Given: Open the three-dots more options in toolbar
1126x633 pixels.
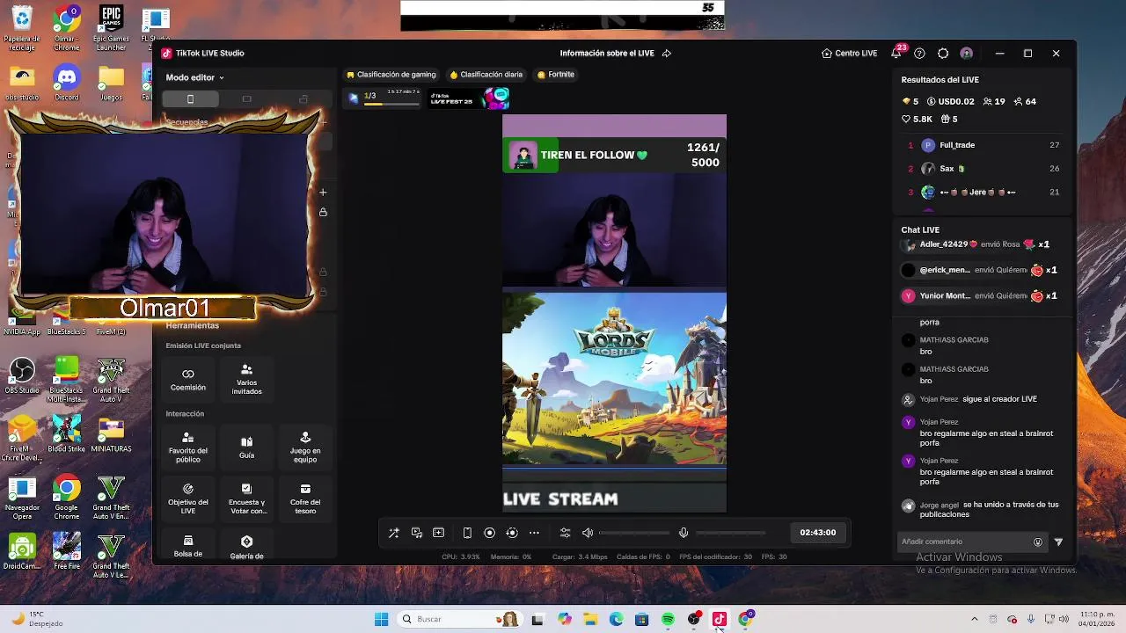Looking at the screenshot, I should pos(534,533).
